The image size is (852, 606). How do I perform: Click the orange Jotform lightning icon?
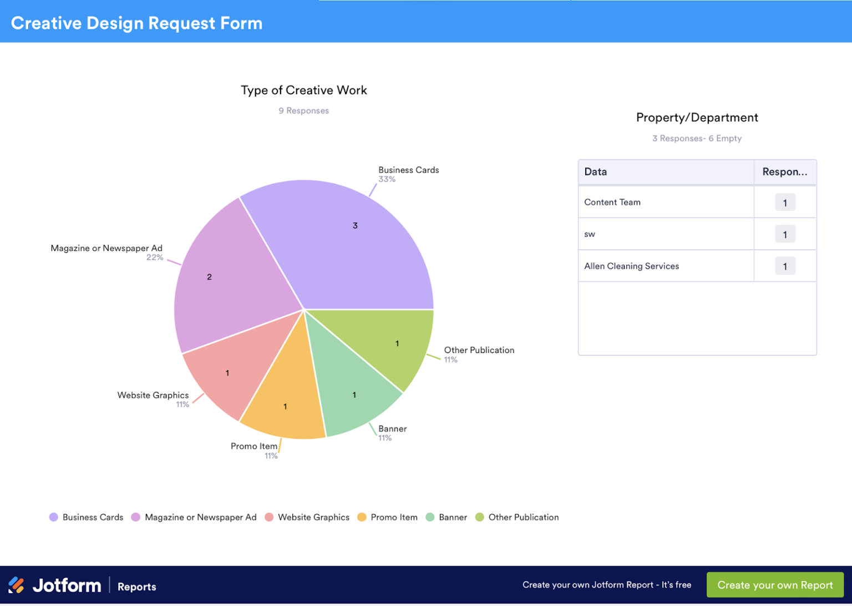16,584
